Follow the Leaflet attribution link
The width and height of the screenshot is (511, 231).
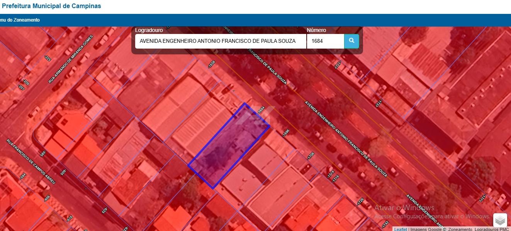tap(400, 229)
